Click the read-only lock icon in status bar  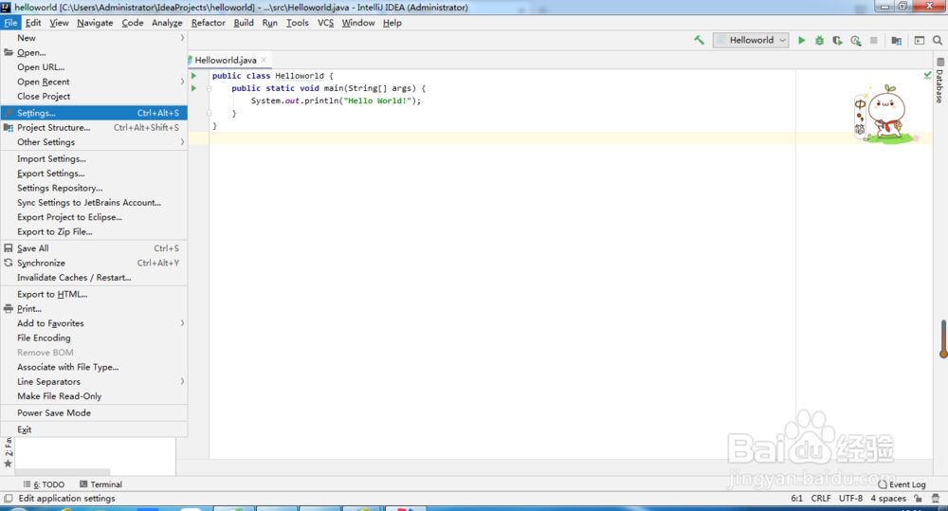(919, 499)
